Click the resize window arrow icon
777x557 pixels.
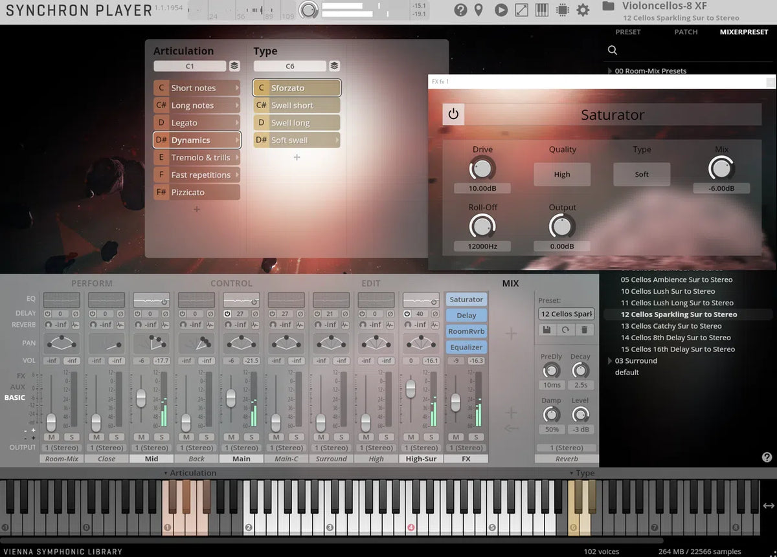pyautogui.click(x=521, y=10)
